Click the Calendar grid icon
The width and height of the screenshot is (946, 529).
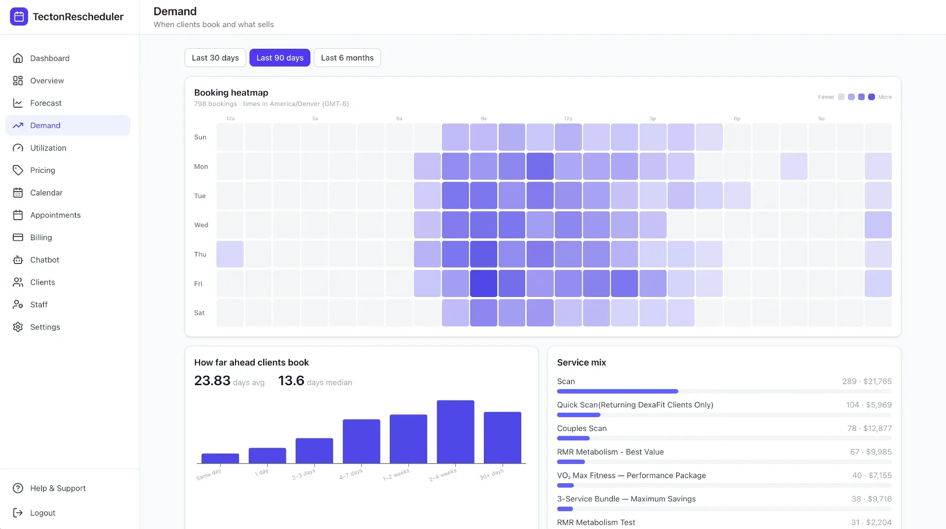[x=18, y=193]
